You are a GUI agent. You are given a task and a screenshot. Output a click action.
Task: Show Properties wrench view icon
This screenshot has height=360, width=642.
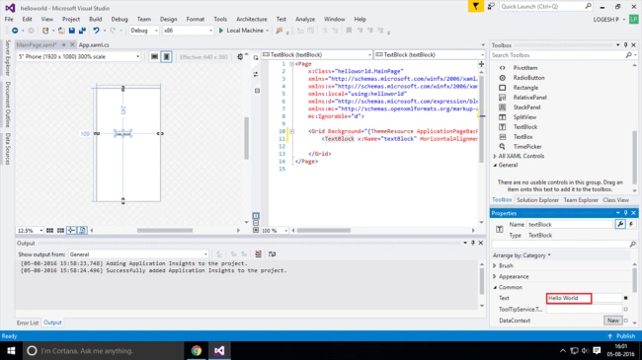tap(620, 224)
